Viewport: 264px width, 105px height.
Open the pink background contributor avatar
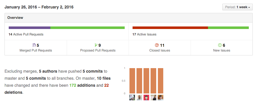pyautogui.click(x=146, y=98)
